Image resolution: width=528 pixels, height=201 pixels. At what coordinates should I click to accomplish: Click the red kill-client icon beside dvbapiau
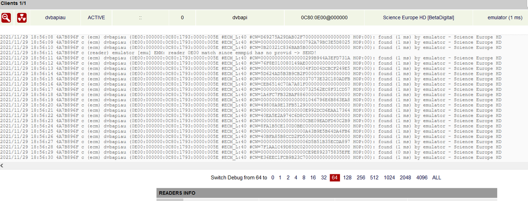click(22, 18)
